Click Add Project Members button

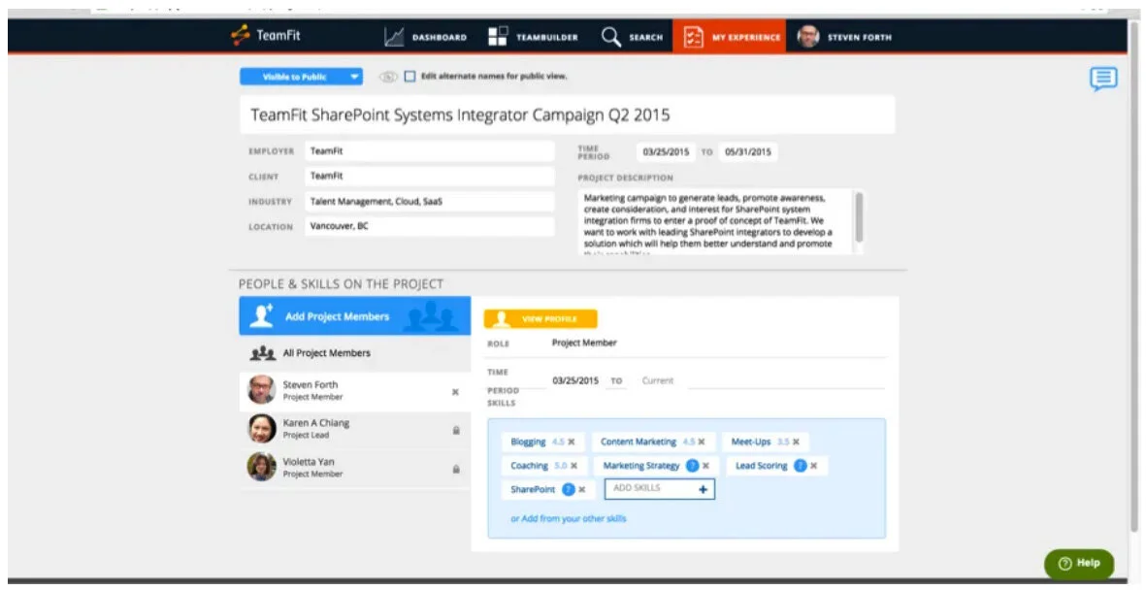(354, 315)
